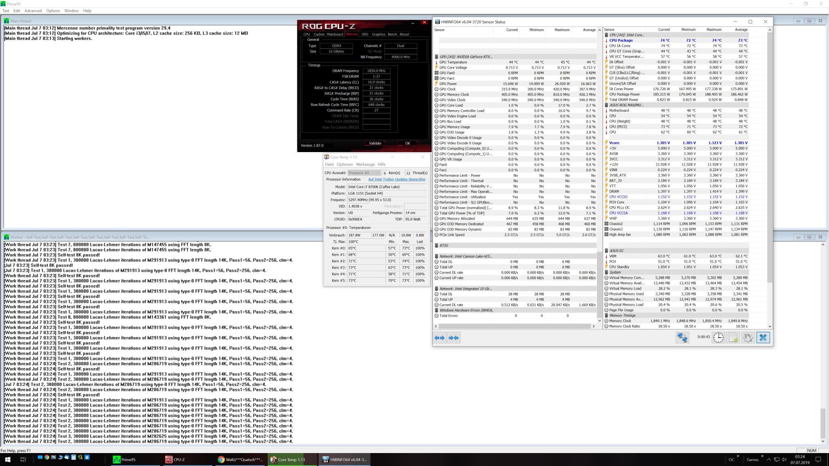Open Advanced menu in Prime95

point(33,11)
